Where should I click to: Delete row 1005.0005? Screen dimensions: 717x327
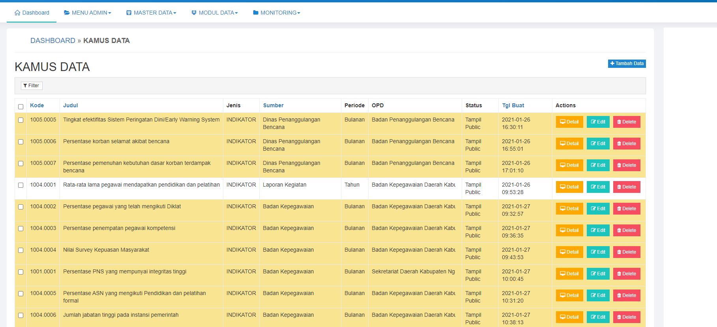[627, 122]
